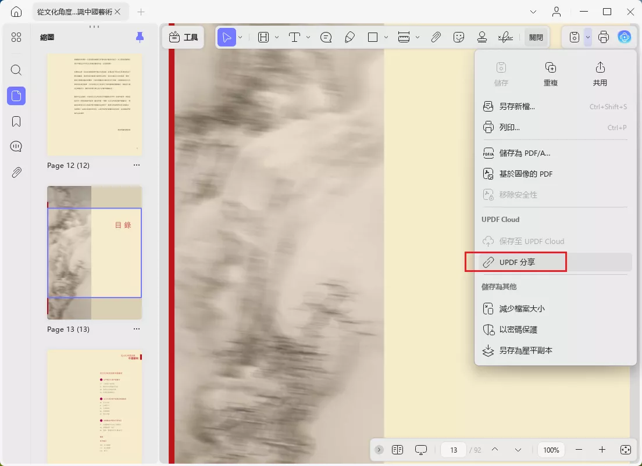Open a new tab with plus
Screen dimensions: 642x466
[x=141, y=12]
